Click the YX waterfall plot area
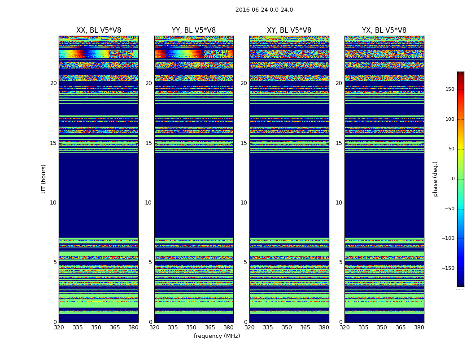This screenshot has height=358, width=471. click(384, 179)
